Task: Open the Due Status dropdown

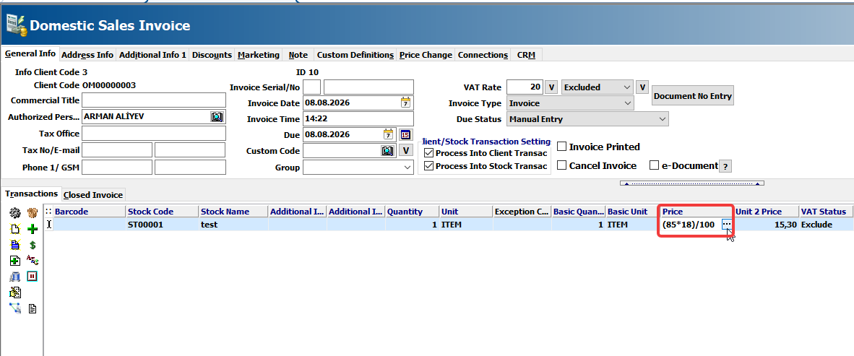Action: (x=587, y=118)
